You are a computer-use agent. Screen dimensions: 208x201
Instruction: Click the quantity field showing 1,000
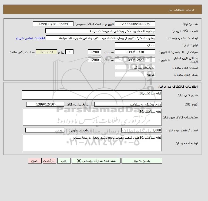click(x=141, y=130)
